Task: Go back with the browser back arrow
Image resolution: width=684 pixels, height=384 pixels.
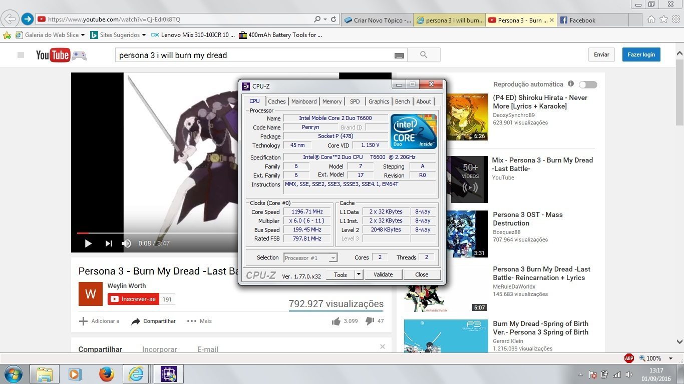Action: tap(10, 19)
